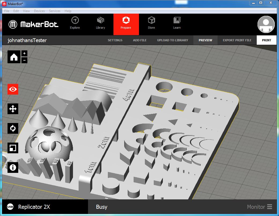Click the PREVIEW button
The height and width of the screenshot is (216, 279).
coord(205,40)
